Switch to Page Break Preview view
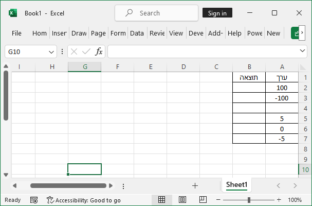Image resolution: width=312 pixels, height=206 pixels. point(203,200)
